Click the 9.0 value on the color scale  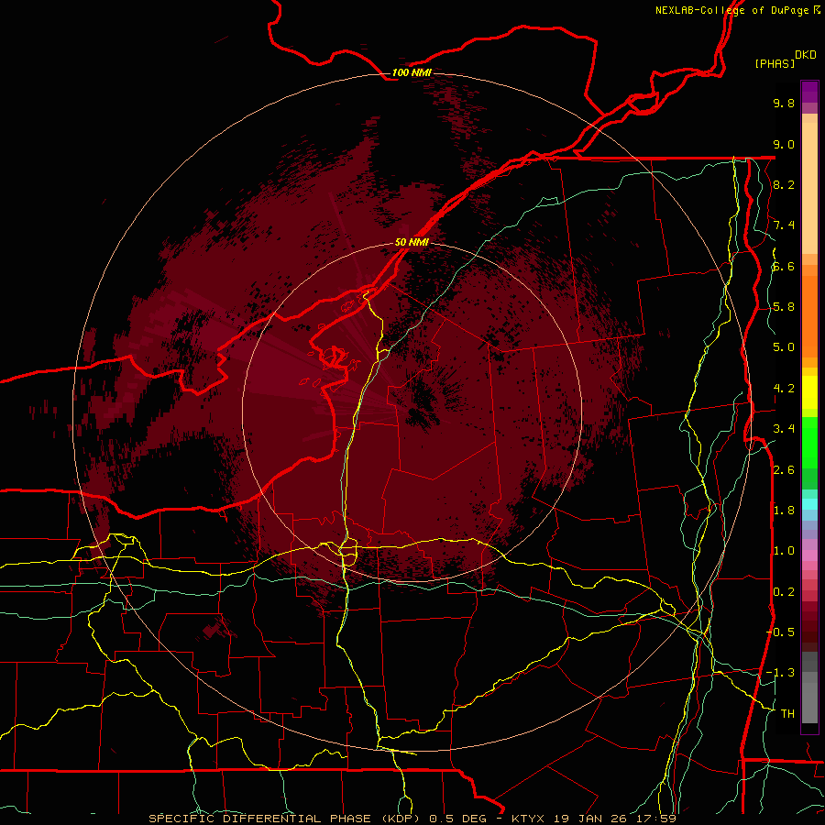pyautogui.click(x=784, y=144)
